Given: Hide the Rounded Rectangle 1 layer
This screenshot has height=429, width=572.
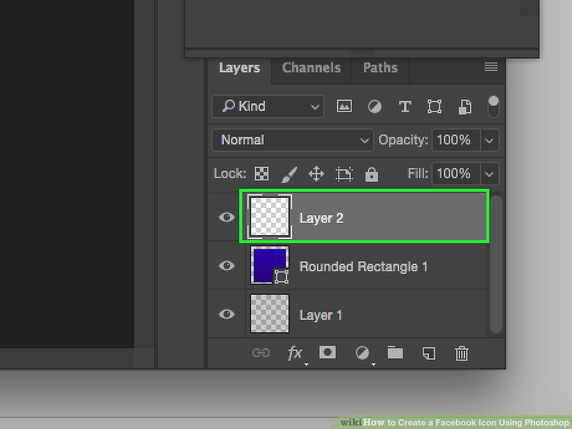Looking at the screenshot, I should (x=226, y=266).
